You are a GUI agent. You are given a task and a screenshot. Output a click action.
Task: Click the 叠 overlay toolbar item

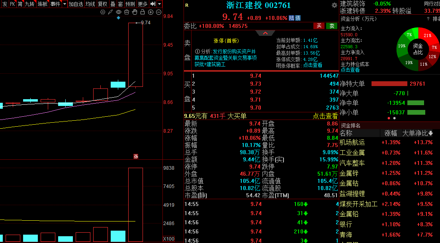[113, 4]
